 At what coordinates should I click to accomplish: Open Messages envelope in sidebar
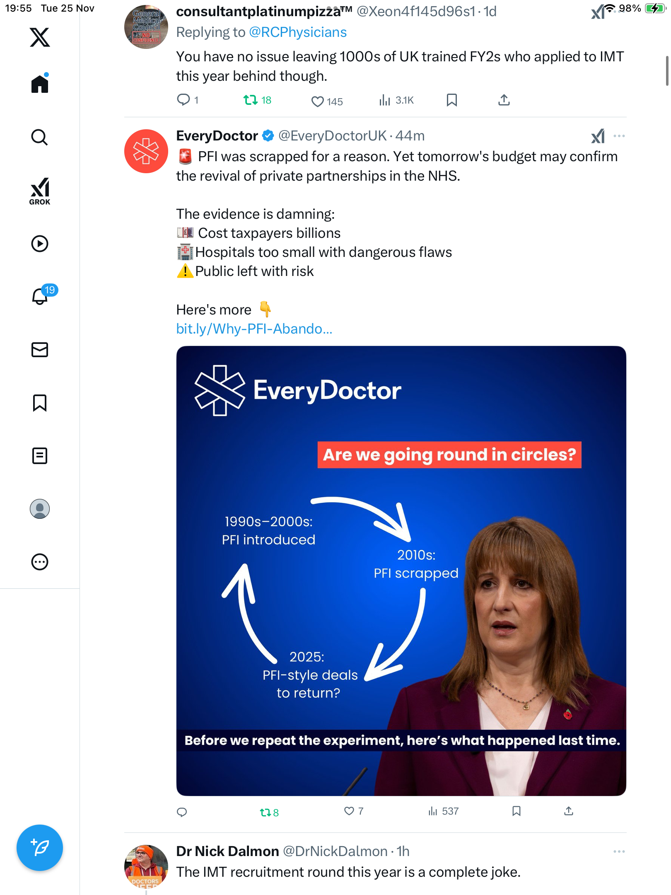point(40,350)
